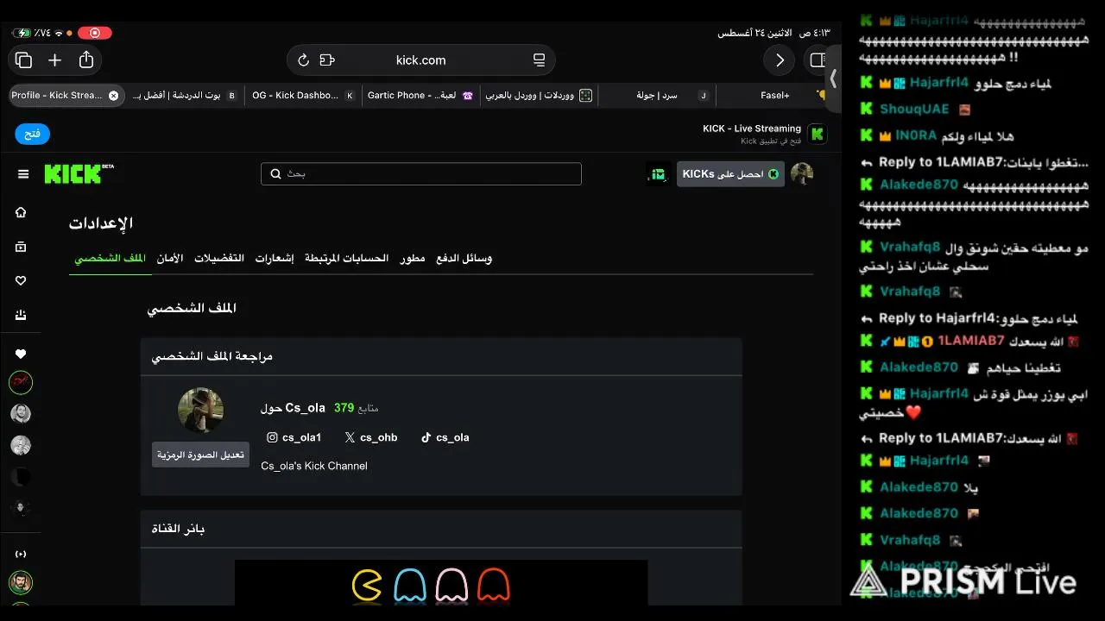Click the live broadcast icon in sidebar

(x=21, y=554)
